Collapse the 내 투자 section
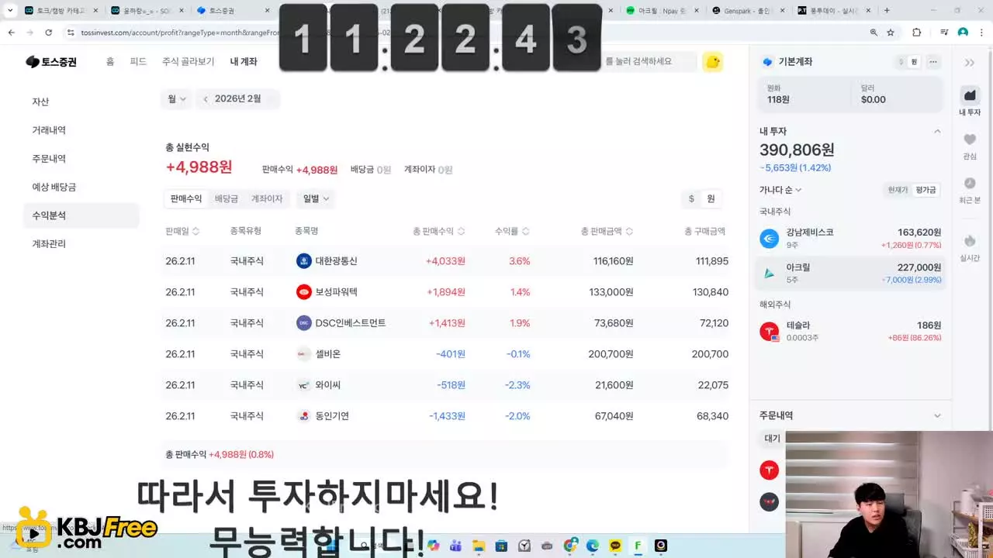993x558 pixels. 937,132
